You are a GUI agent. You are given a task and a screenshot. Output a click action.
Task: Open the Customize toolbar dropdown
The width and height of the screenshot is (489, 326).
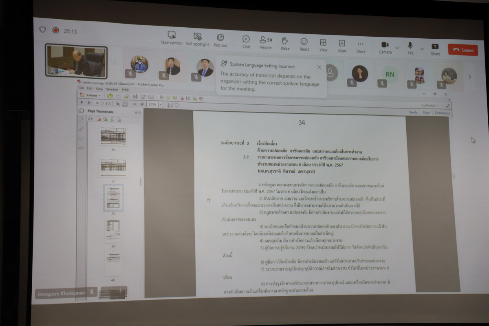coord(430,105)
